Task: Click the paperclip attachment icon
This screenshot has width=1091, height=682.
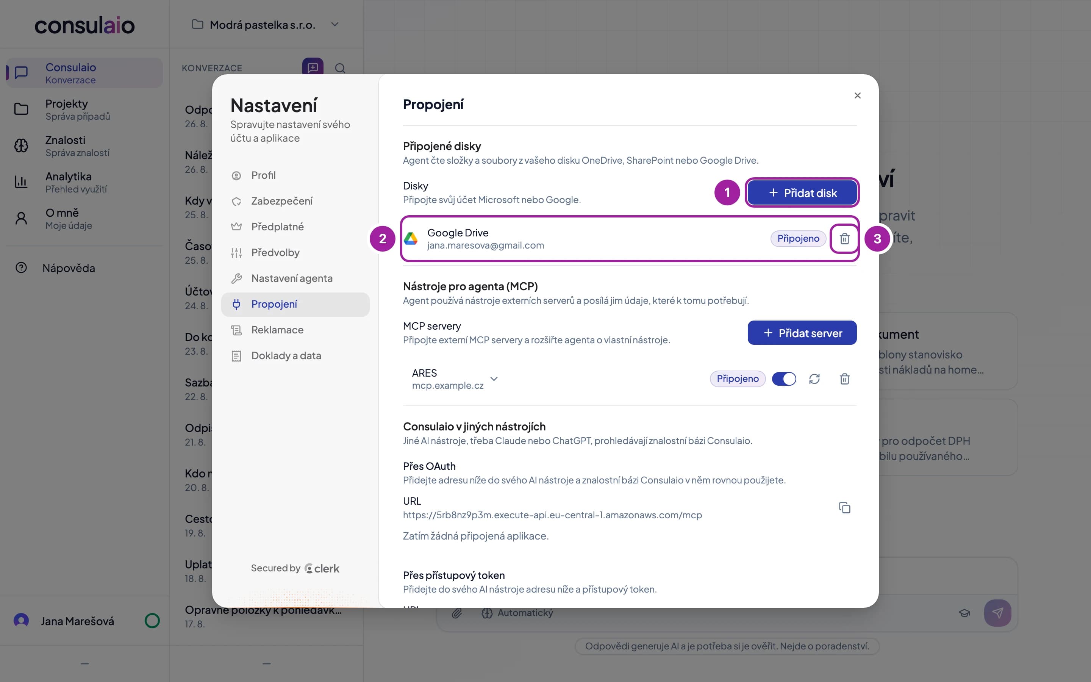Action: point(457,613)
